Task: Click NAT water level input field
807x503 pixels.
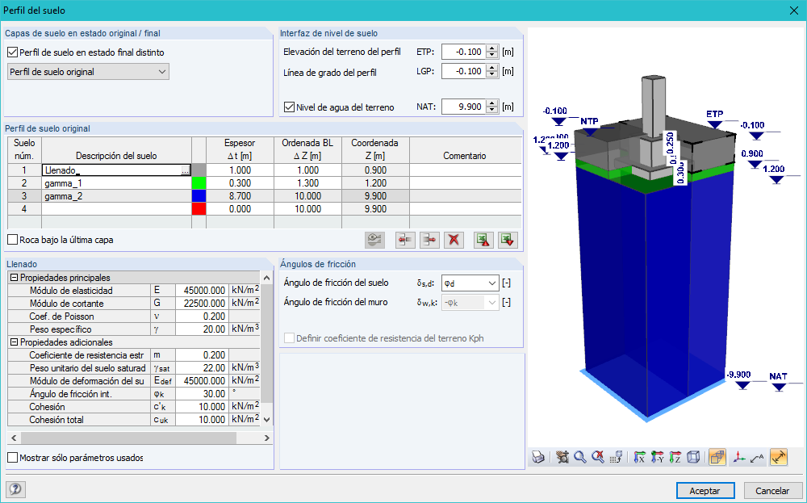Action: point(464,107)
